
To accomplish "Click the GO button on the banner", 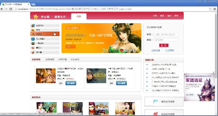I will click(71, 46).
